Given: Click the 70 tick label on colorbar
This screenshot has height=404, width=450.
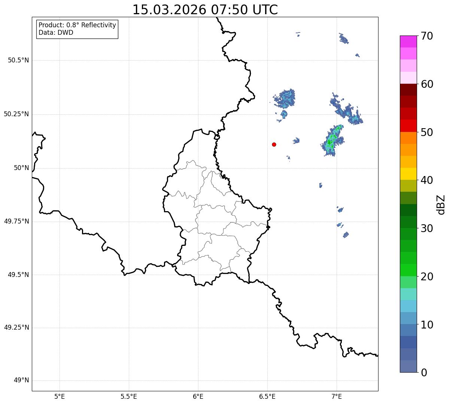Looking at the screenshot, I should tap(427, 36).
